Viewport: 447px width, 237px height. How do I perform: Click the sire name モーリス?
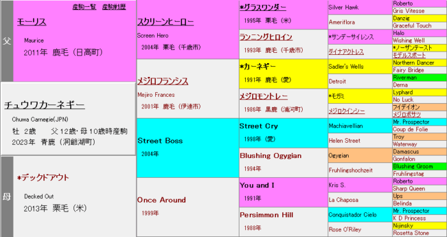point(32,22)
